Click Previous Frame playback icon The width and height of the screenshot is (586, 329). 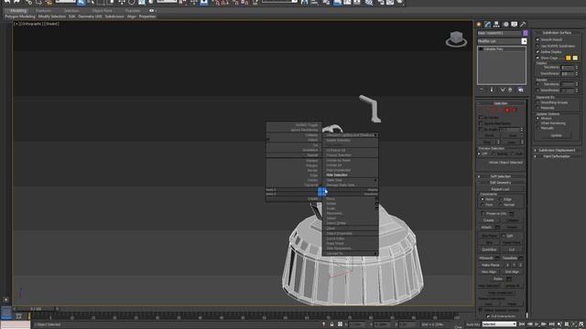pyautogui.click(x=529, y=324)
